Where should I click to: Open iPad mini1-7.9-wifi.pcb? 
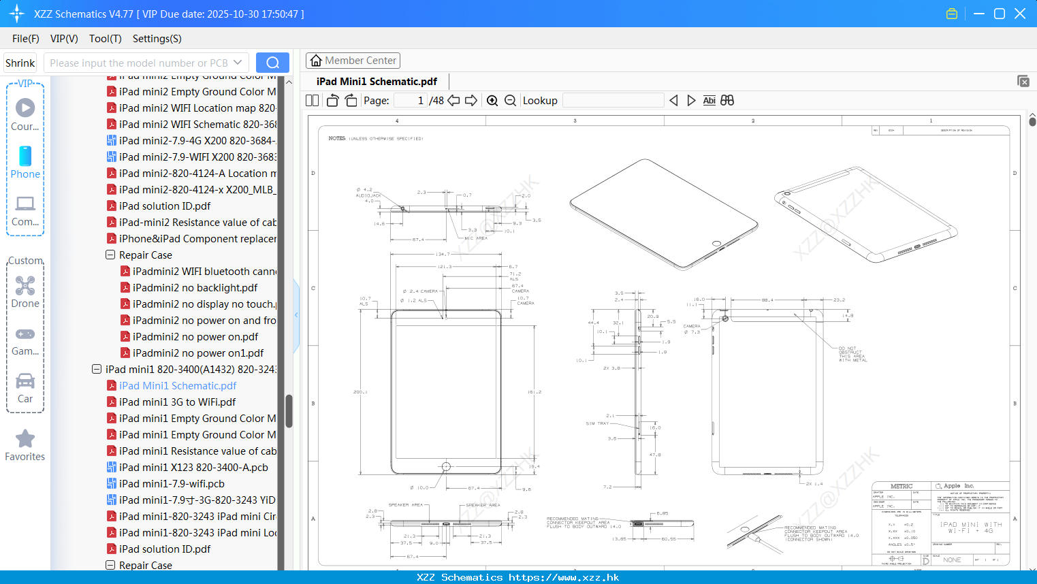click(x=172, y=483)
